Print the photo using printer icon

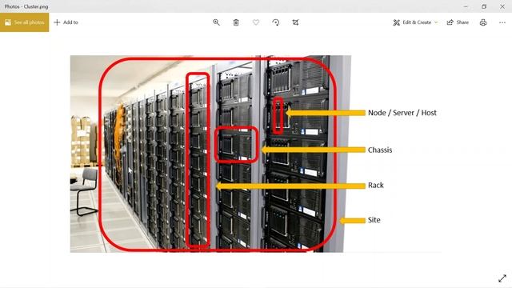(483, 22)
